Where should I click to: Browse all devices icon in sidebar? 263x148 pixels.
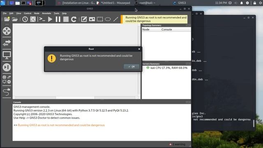tap(7, 79)
